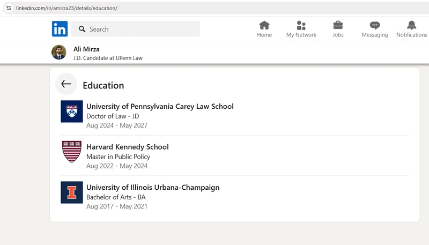The height and width of the screenshot is (245, 429).
Task: Click the search magnifier icon
Action: [82, 29]
